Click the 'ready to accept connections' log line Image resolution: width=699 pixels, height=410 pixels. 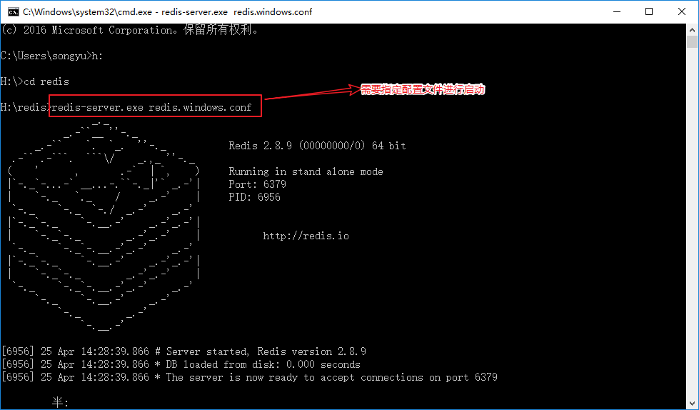(249, 377)
